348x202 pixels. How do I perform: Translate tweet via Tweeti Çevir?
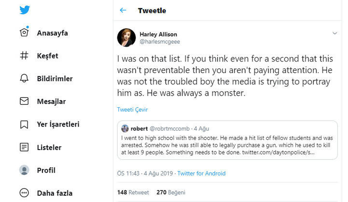(x=132, y=109)
